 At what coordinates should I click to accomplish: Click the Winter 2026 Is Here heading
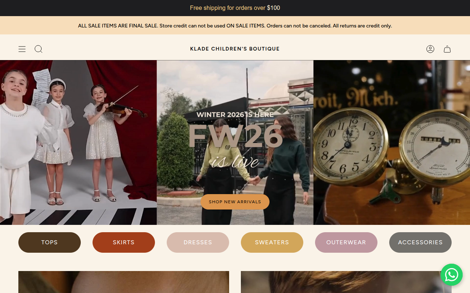point(235,115)
